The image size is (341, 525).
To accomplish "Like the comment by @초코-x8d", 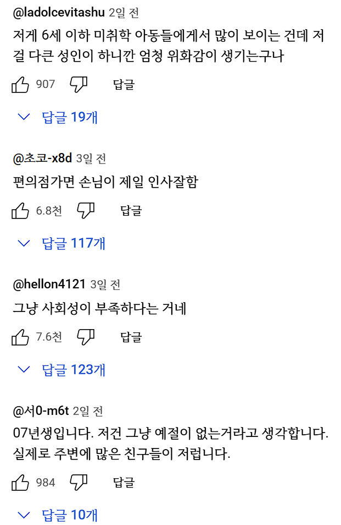I will point(20,210).
